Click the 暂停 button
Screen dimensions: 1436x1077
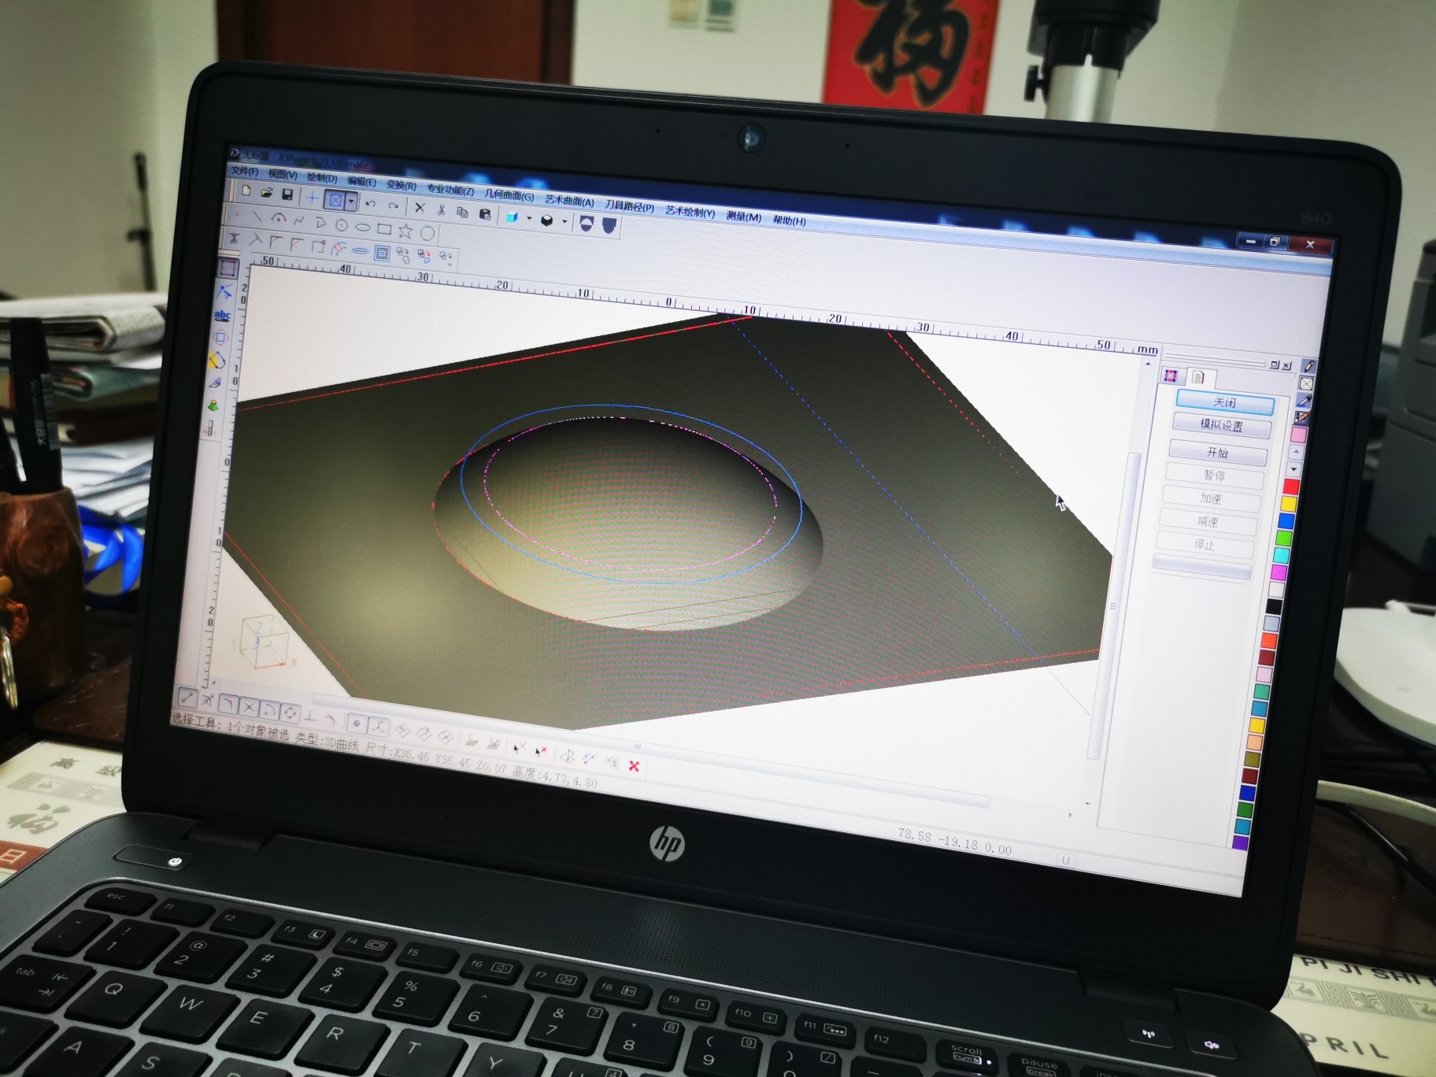1214,476
